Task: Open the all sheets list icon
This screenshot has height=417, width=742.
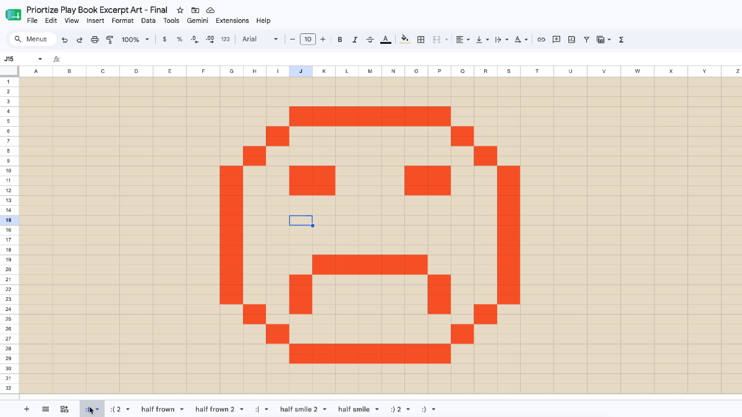Action: click(45, 409)
